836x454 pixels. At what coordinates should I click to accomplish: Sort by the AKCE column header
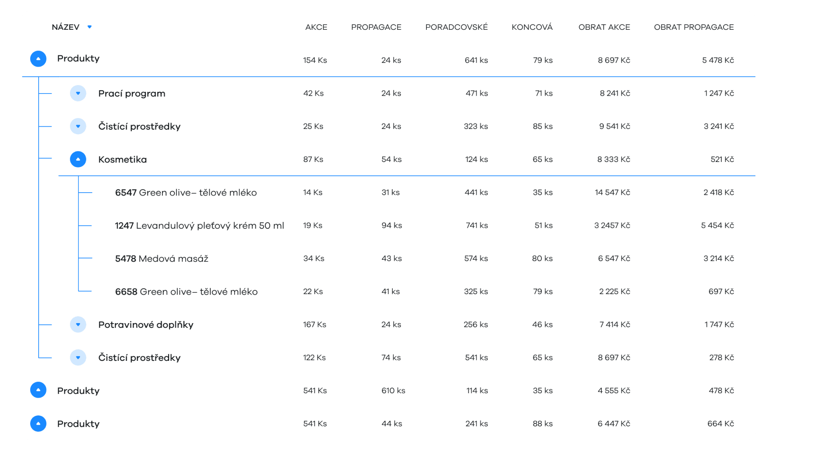tap(316, 27)
